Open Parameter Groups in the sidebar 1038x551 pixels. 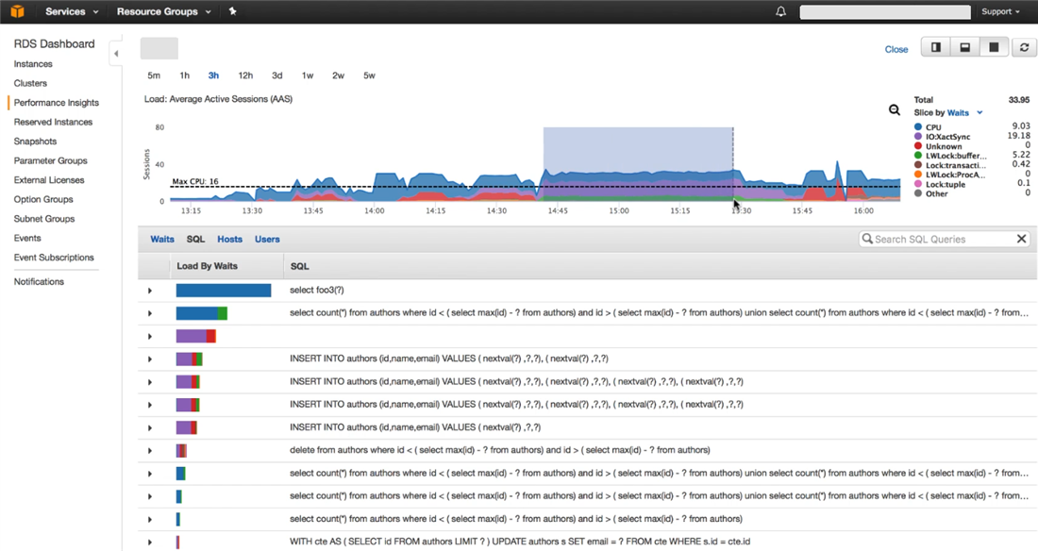(x=50, y=160)
